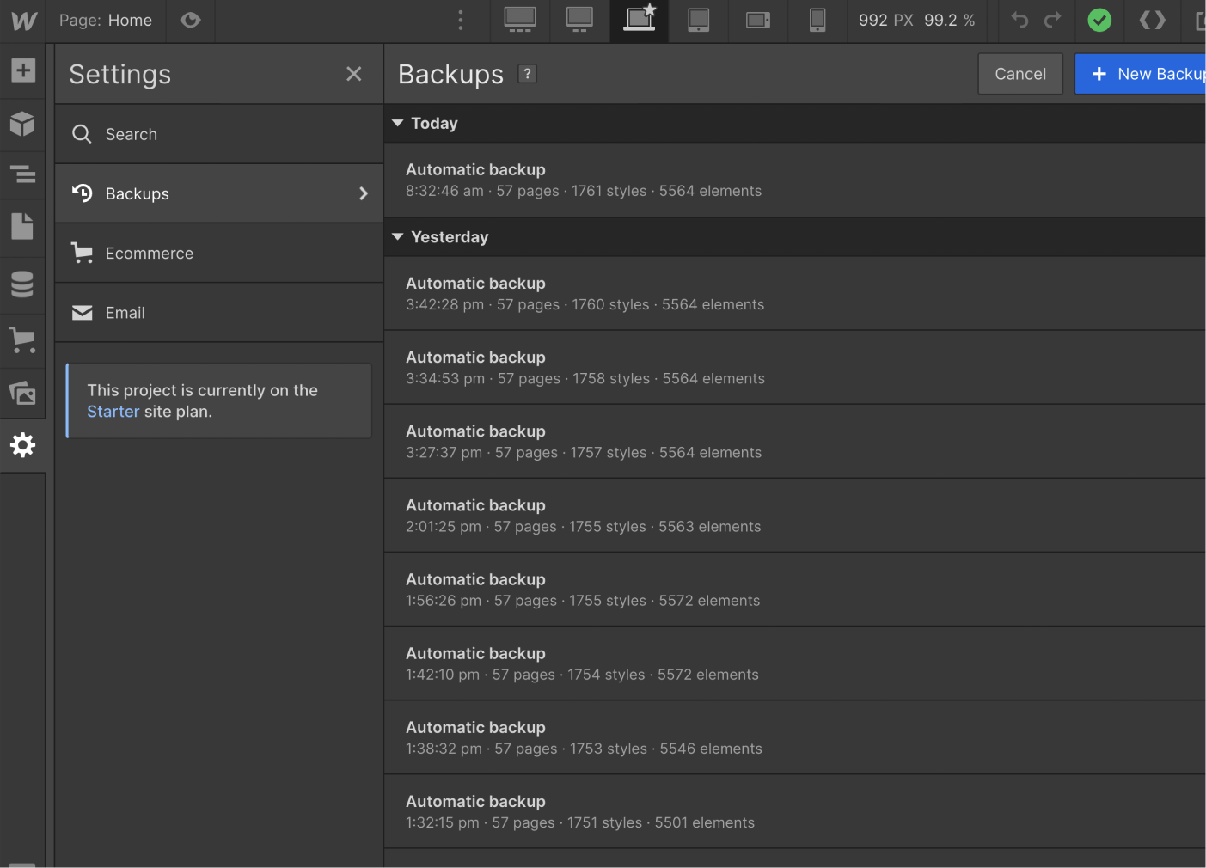
Task: Switch to mobile portrait breakpoint
Action: click(x=817, y=21)
